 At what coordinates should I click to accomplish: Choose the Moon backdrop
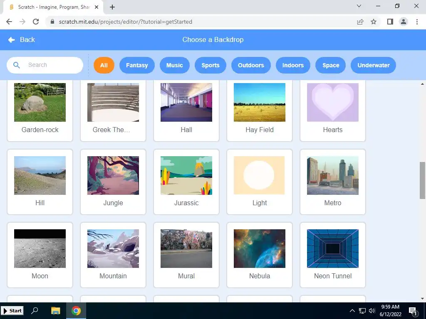40,255
